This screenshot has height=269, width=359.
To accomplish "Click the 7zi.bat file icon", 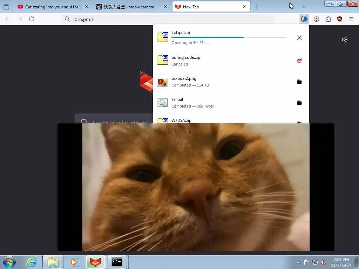I will (162, 103).
